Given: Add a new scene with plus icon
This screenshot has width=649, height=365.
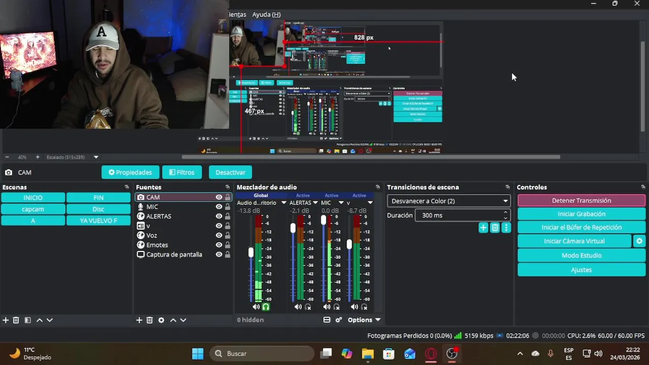Looking at the screenshot, I should pyautogui.click(x=6, y=320).
